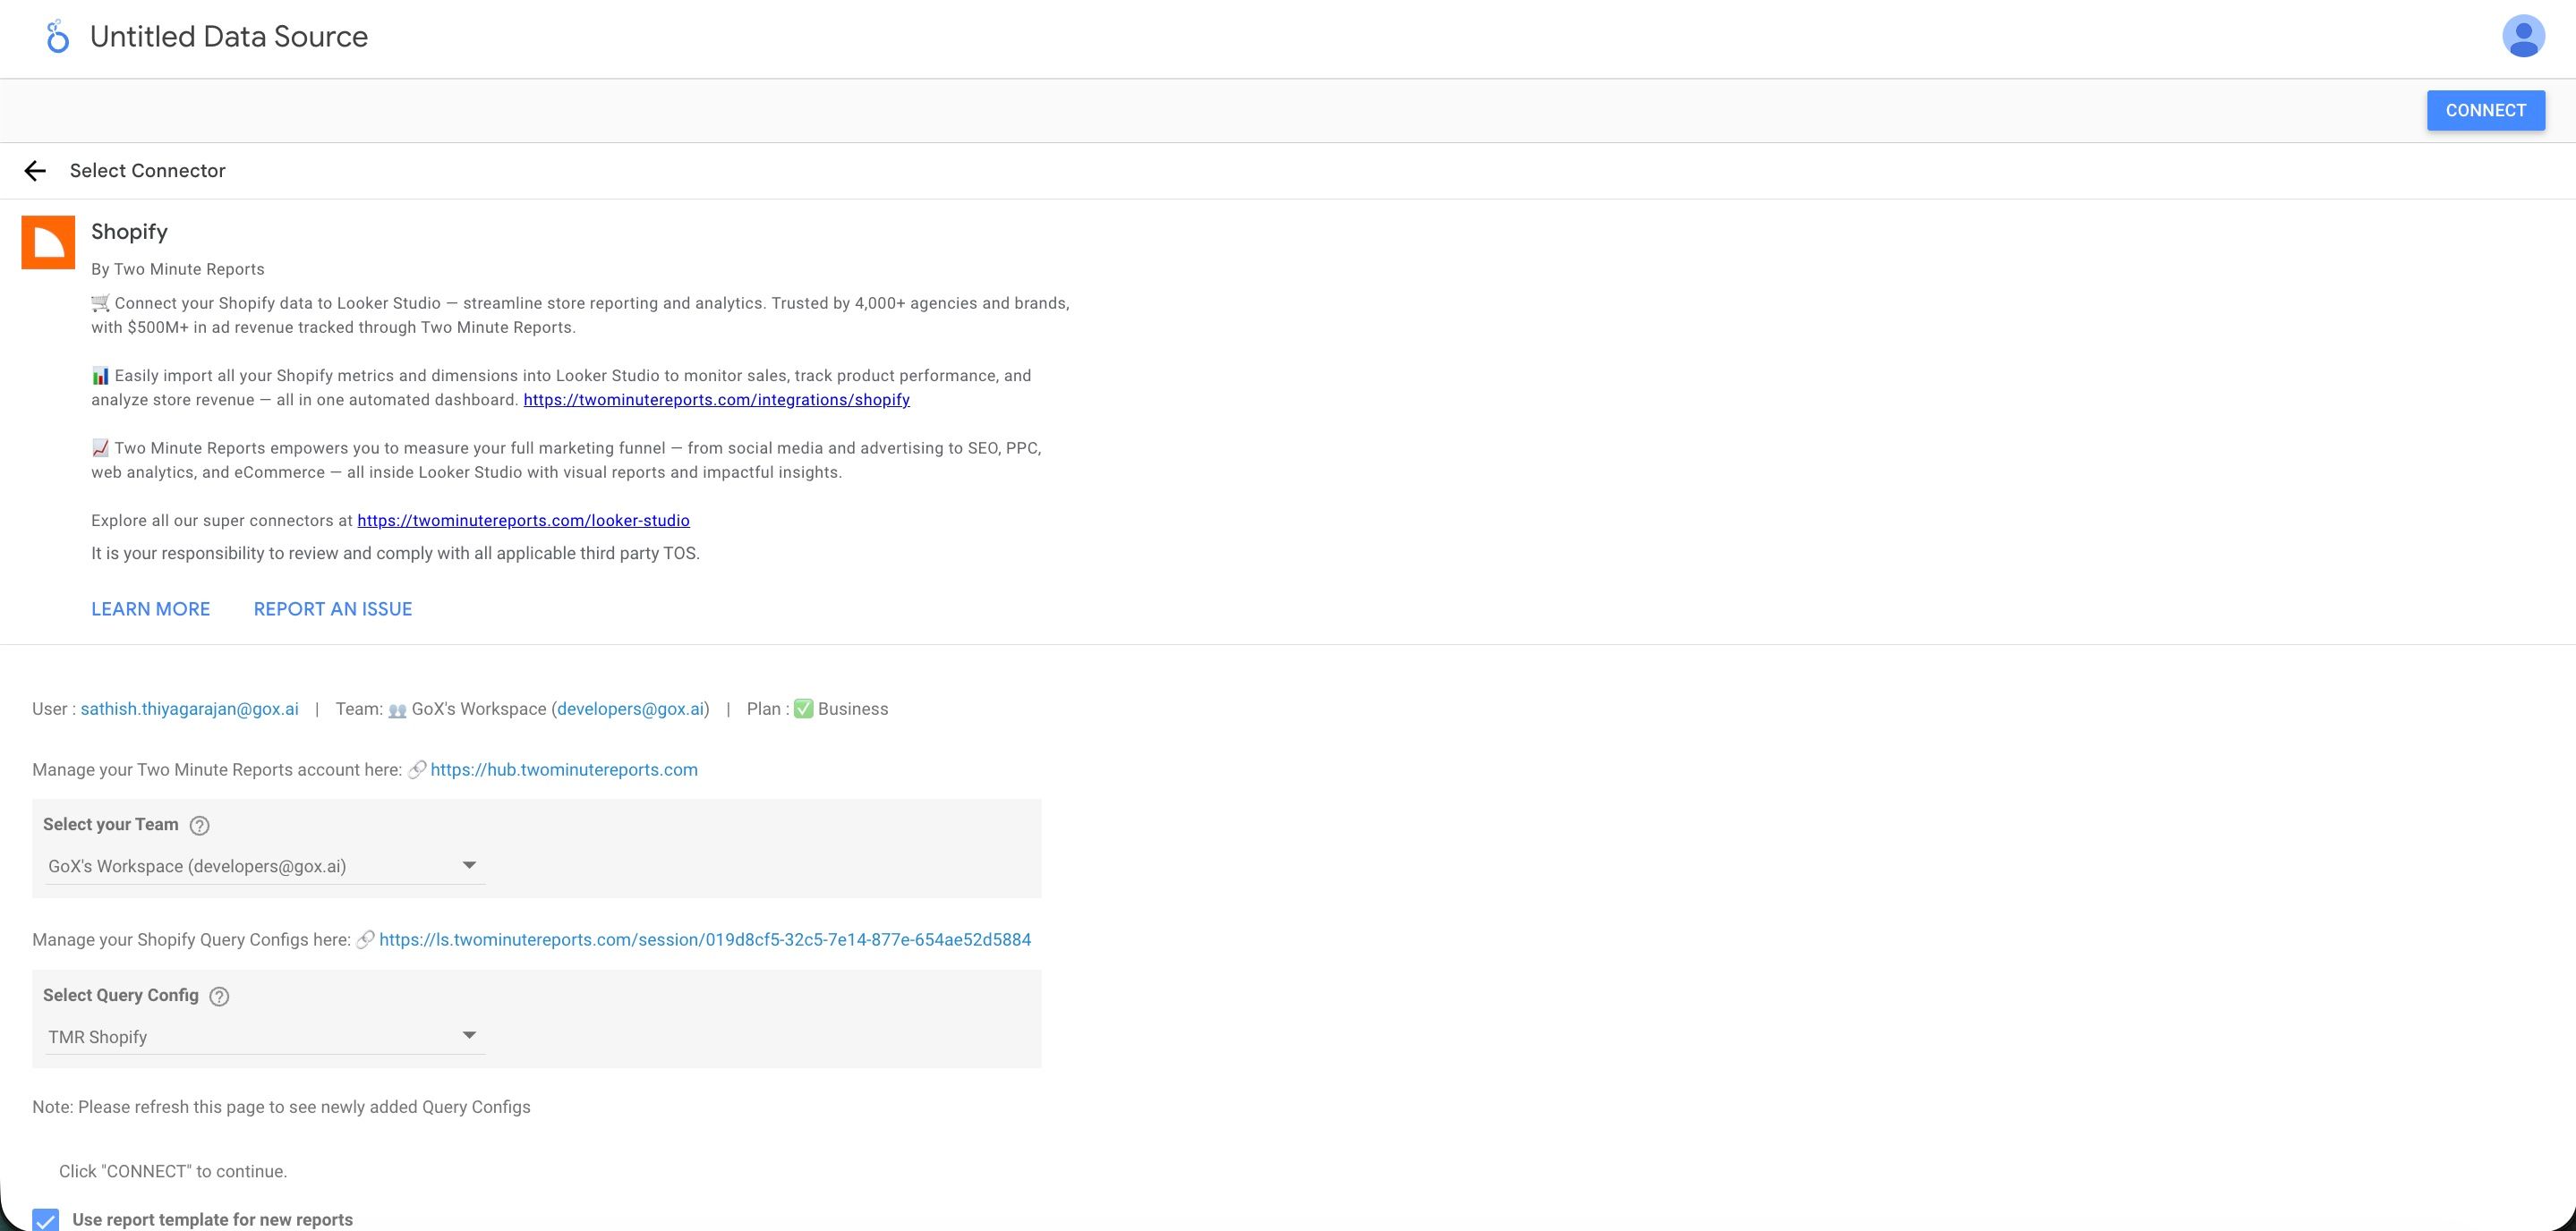Click the Looker Studio logo

(57, 36)
